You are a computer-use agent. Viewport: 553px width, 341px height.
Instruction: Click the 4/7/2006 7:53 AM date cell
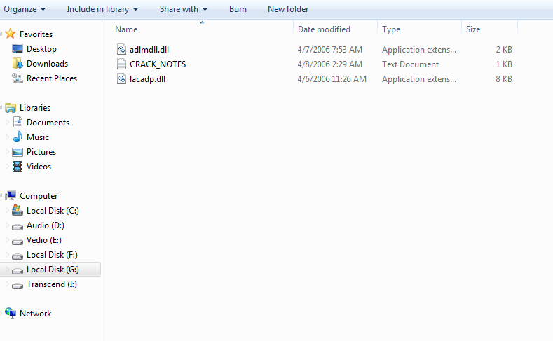(x=329, y=50)
